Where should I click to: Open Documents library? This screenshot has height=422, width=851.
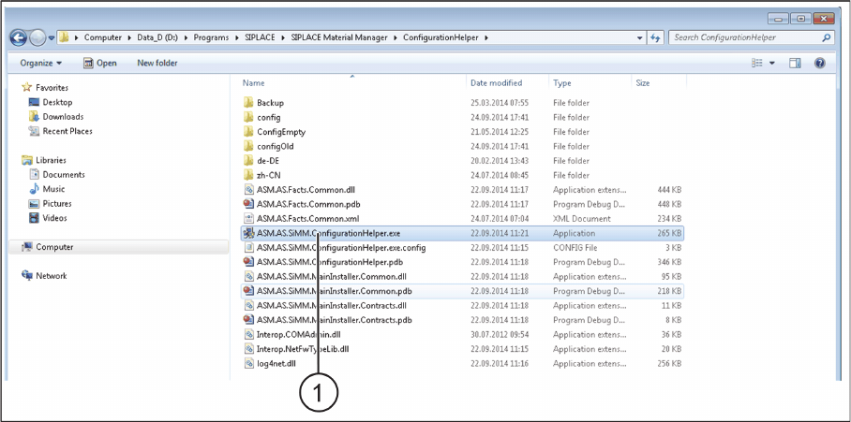(x=57, y=175)
